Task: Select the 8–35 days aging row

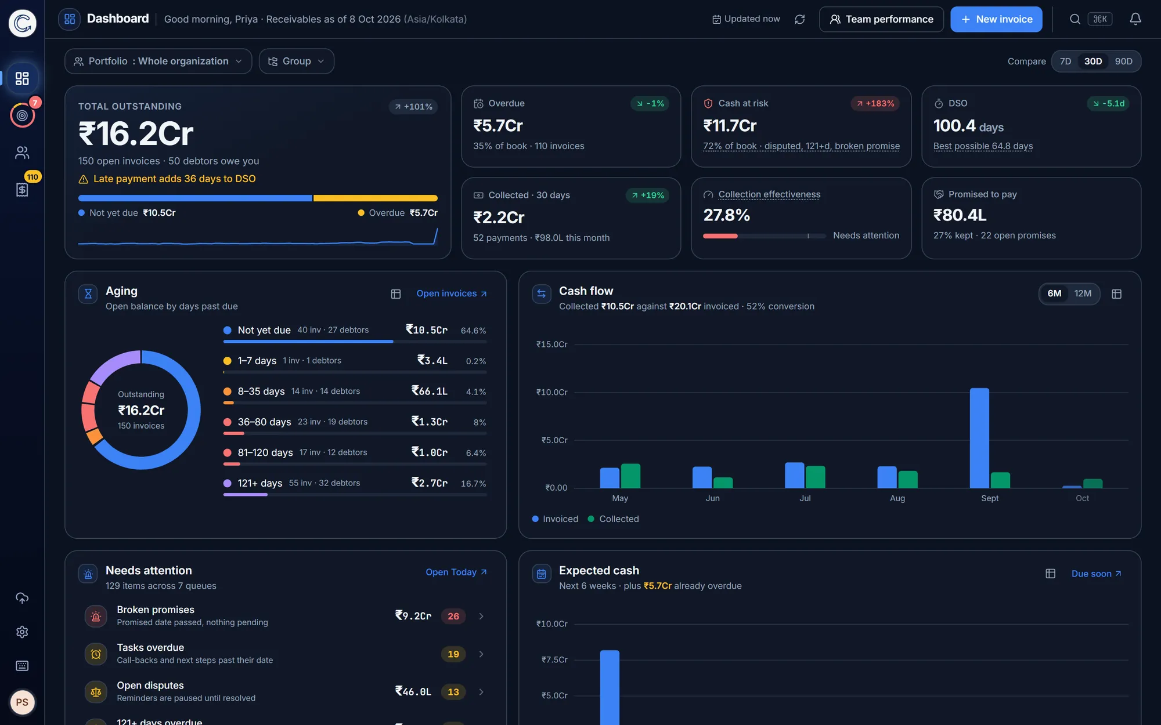Action: (x=355, y=394)
